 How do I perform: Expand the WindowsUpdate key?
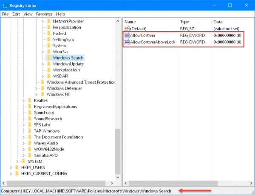click(42, 64)
